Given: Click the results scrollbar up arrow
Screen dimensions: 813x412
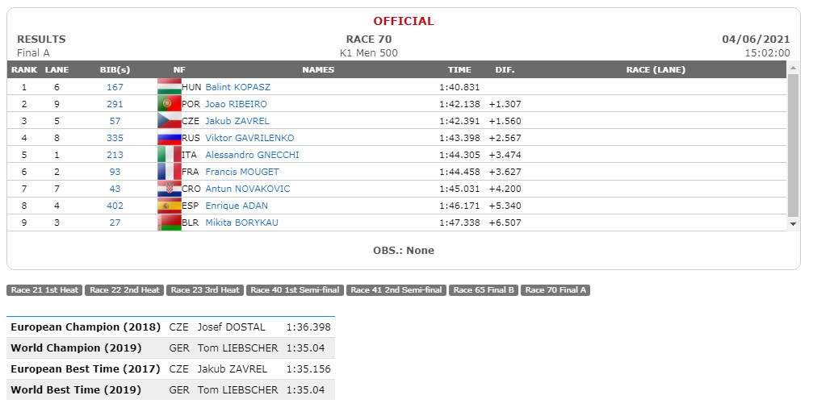Looking at the screenshot, I should click(793, 69).
